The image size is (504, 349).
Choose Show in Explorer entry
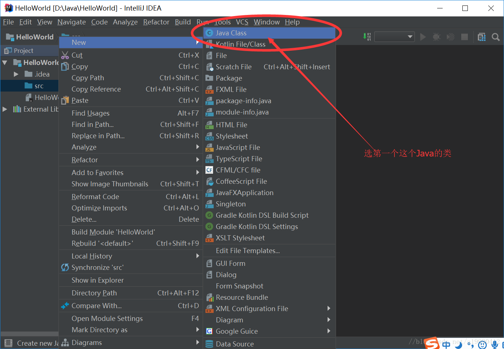click(131, 280)
